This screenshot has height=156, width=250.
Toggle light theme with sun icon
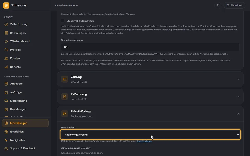pyautogui.click(x=218, y=5)
